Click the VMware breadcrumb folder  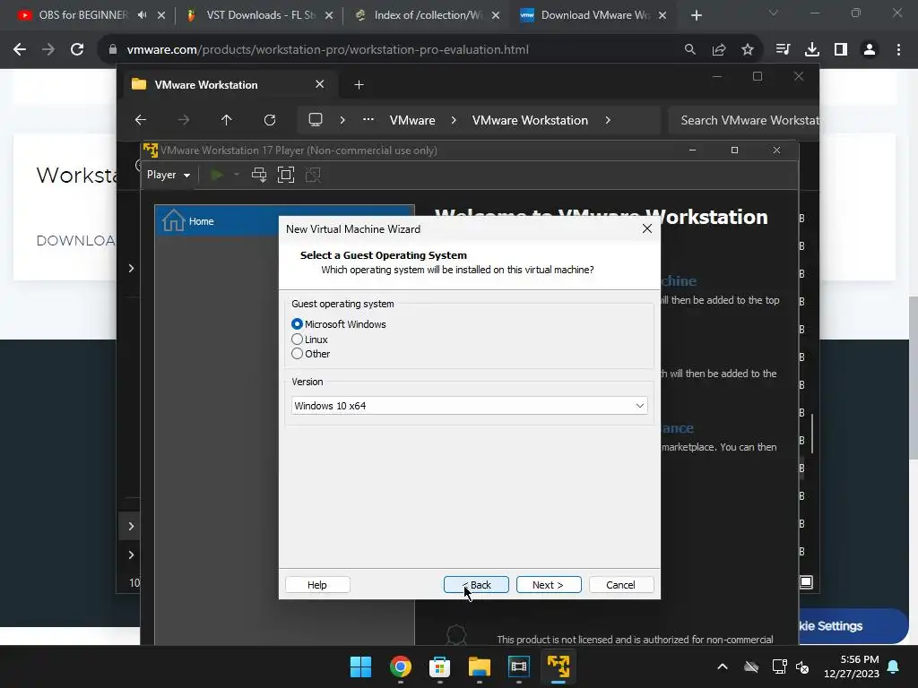pos(412,120)
